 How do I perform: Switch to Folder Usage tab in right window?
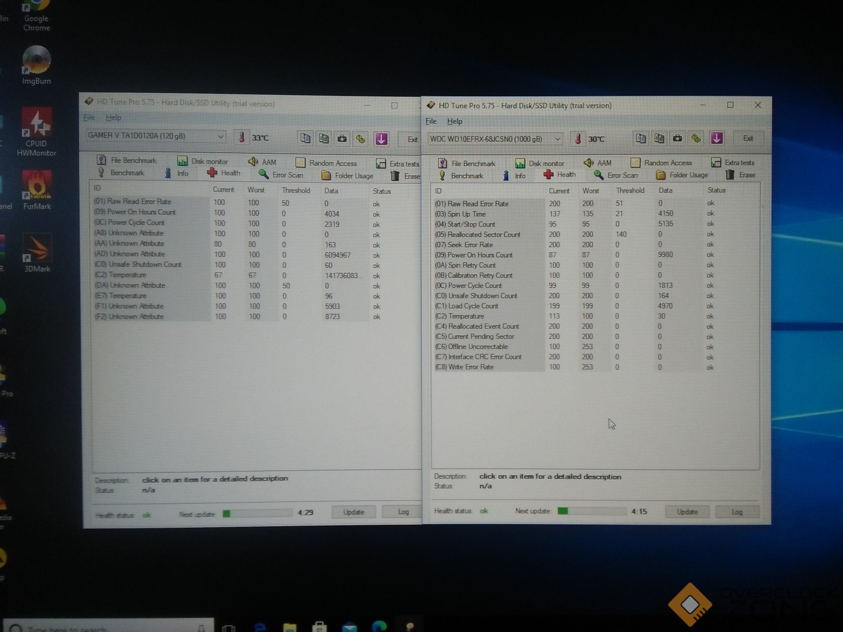[682, 175]
